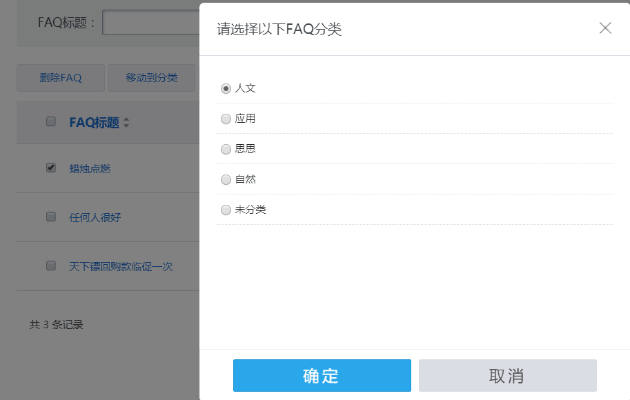Select the 应用 category option

[x=226, y=119]
